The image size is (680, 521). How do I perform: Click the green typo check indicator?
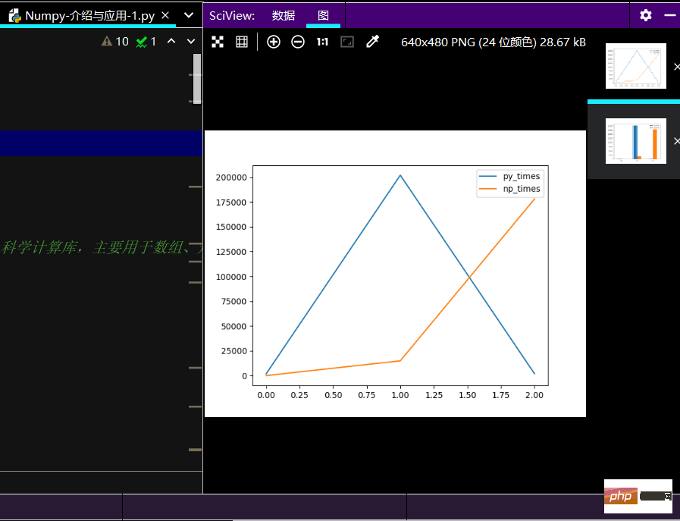pyautogui.click(x=146, y=42)
